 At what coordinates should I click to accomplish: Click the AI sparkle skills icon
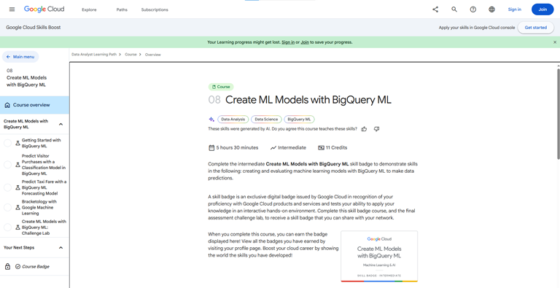211,120
